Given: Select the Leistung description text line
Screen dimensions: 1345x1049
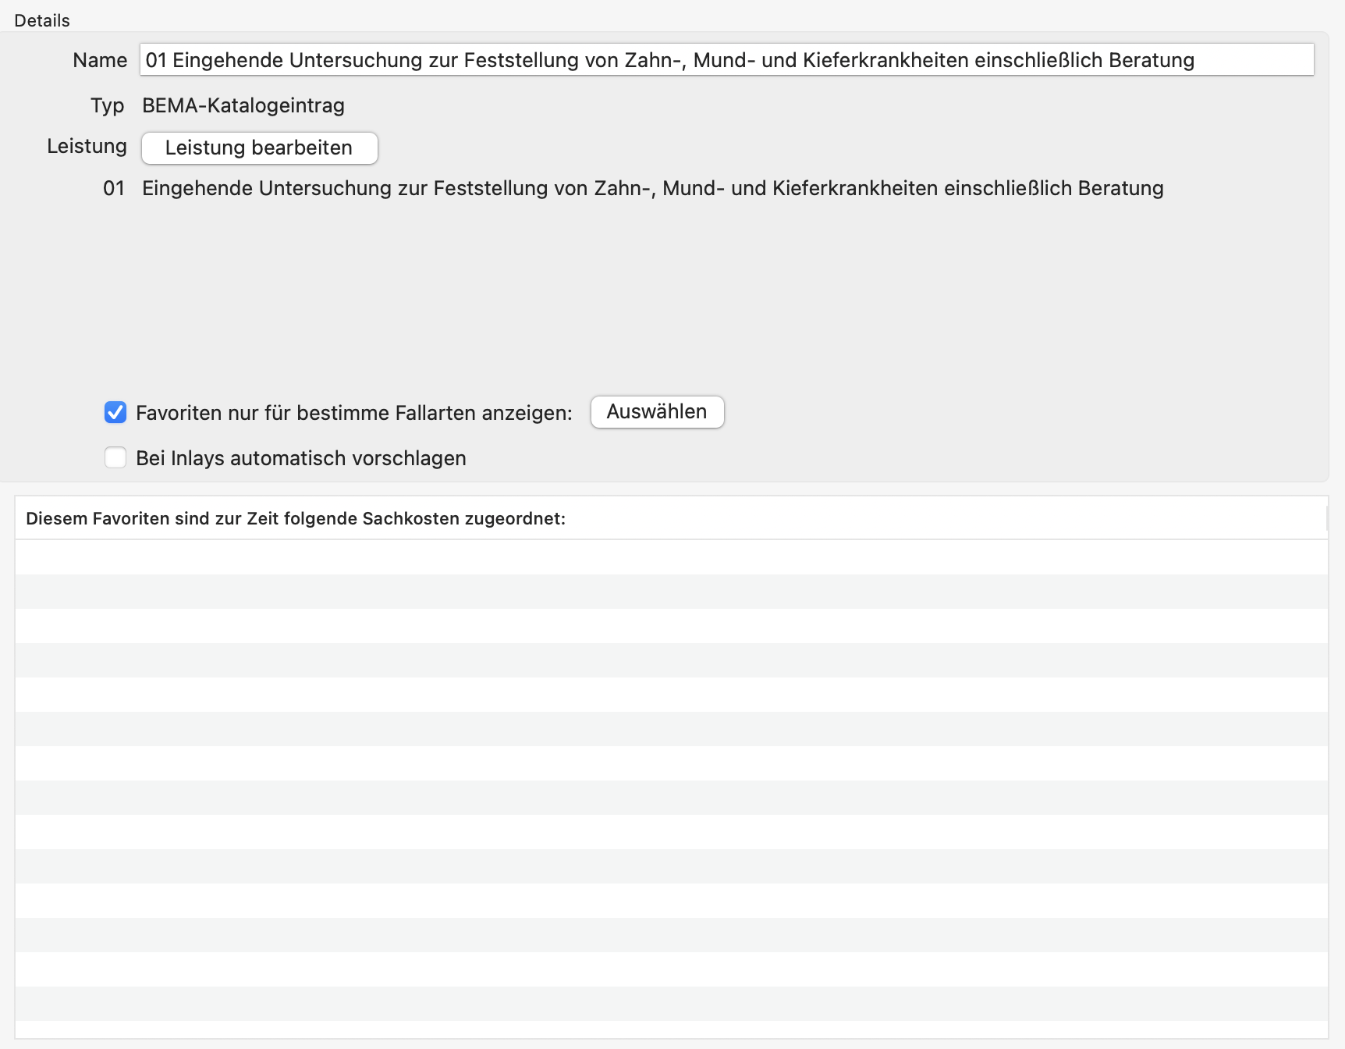Looking at the screenshot, I should coord(652,188).
